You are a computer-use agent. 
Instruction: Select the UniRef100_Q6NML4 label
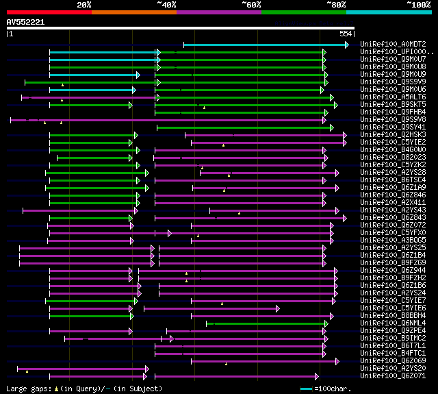click(393, 323)
